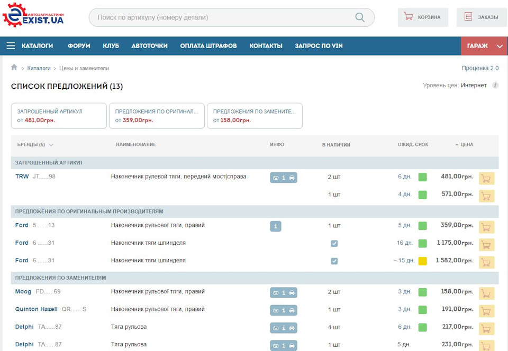Click the search magnifier icon
This screenshot has width=508, height=351.
pos(360,17)
